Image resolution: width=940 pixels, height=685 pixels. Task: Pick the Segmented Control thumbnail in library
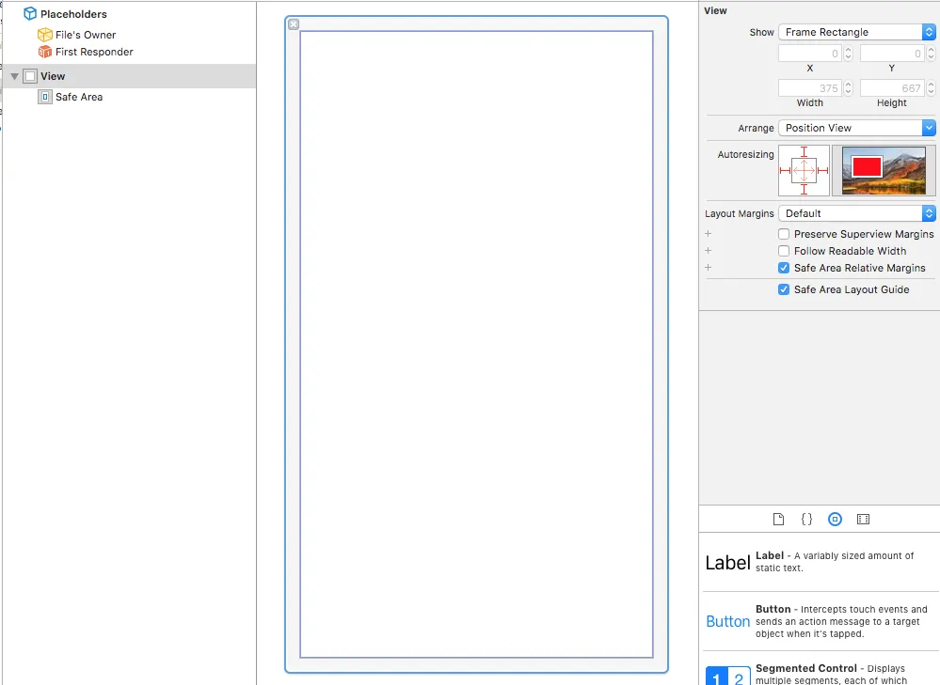point(727,676)
